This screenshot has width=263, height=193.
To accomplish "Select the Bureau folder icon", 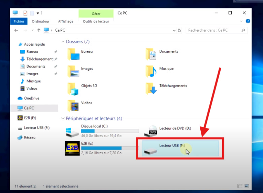I will click(x=73, y=54).
